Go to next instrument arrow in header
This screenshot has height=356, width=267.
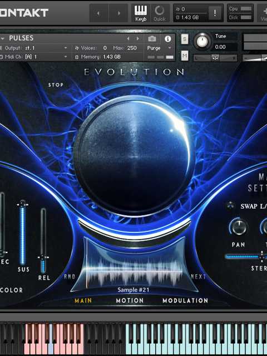pyautogui.click(x=118, y=13)
